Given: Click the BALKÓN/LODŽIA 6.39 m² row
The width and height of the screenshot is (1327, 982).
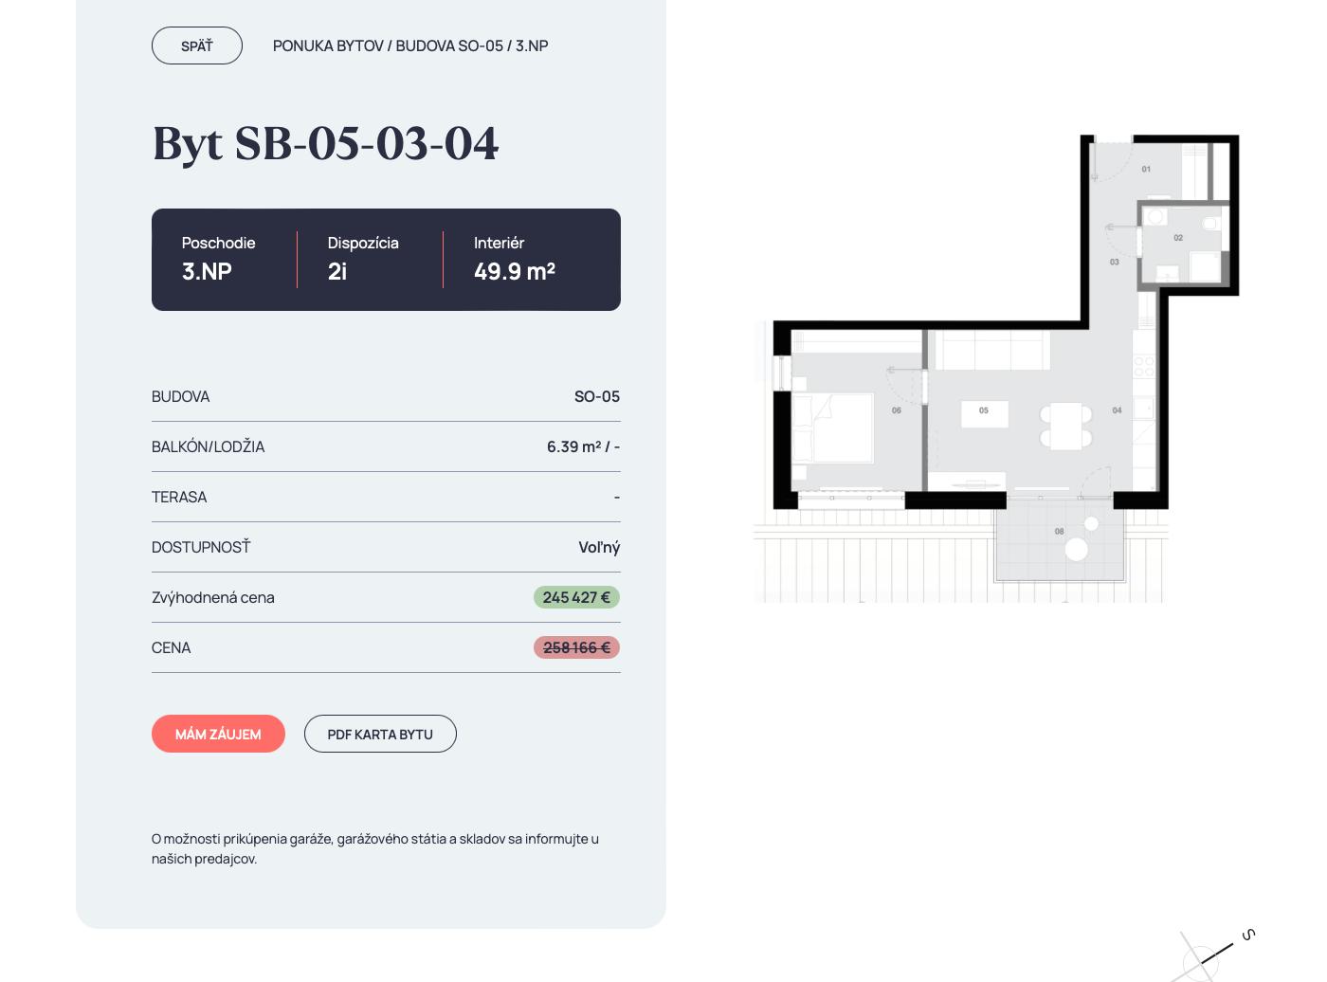Looking at the screenshot, I should click(386, 446).
